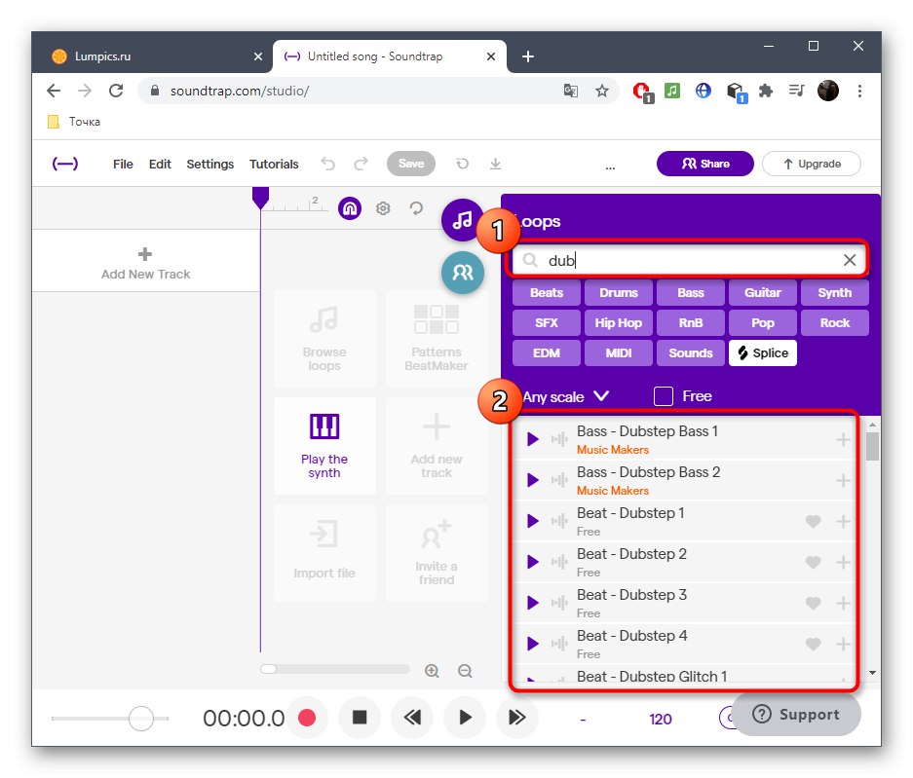Image resolution: width=913 pixels, height=778 pixels.
Task: Choose Play the synth tile
Action: (x=324, y=446)
